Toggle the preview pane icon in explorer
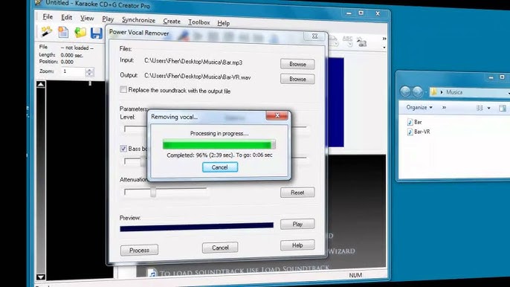This screenshot has height=287, width=510. pos(503,108)
